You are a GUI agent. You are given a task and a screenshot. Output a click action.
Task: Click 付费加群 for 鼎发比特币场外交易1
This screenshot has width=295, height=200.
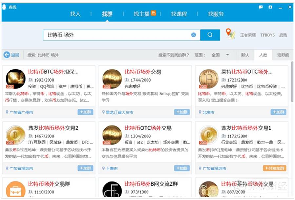[274, 168]
